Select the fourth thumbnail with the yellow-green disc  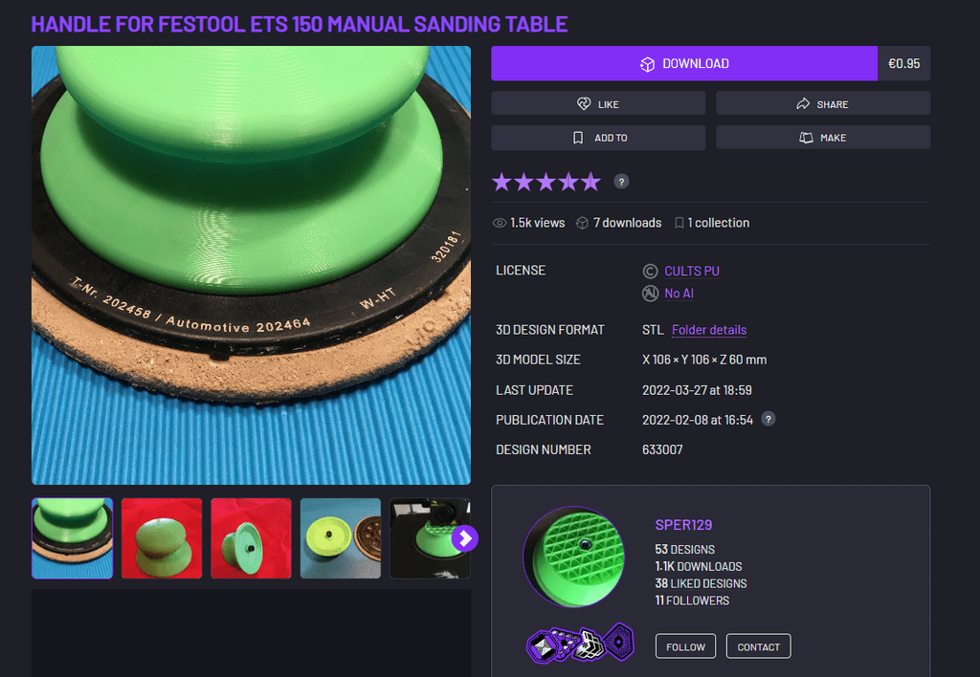pos(341,538)
